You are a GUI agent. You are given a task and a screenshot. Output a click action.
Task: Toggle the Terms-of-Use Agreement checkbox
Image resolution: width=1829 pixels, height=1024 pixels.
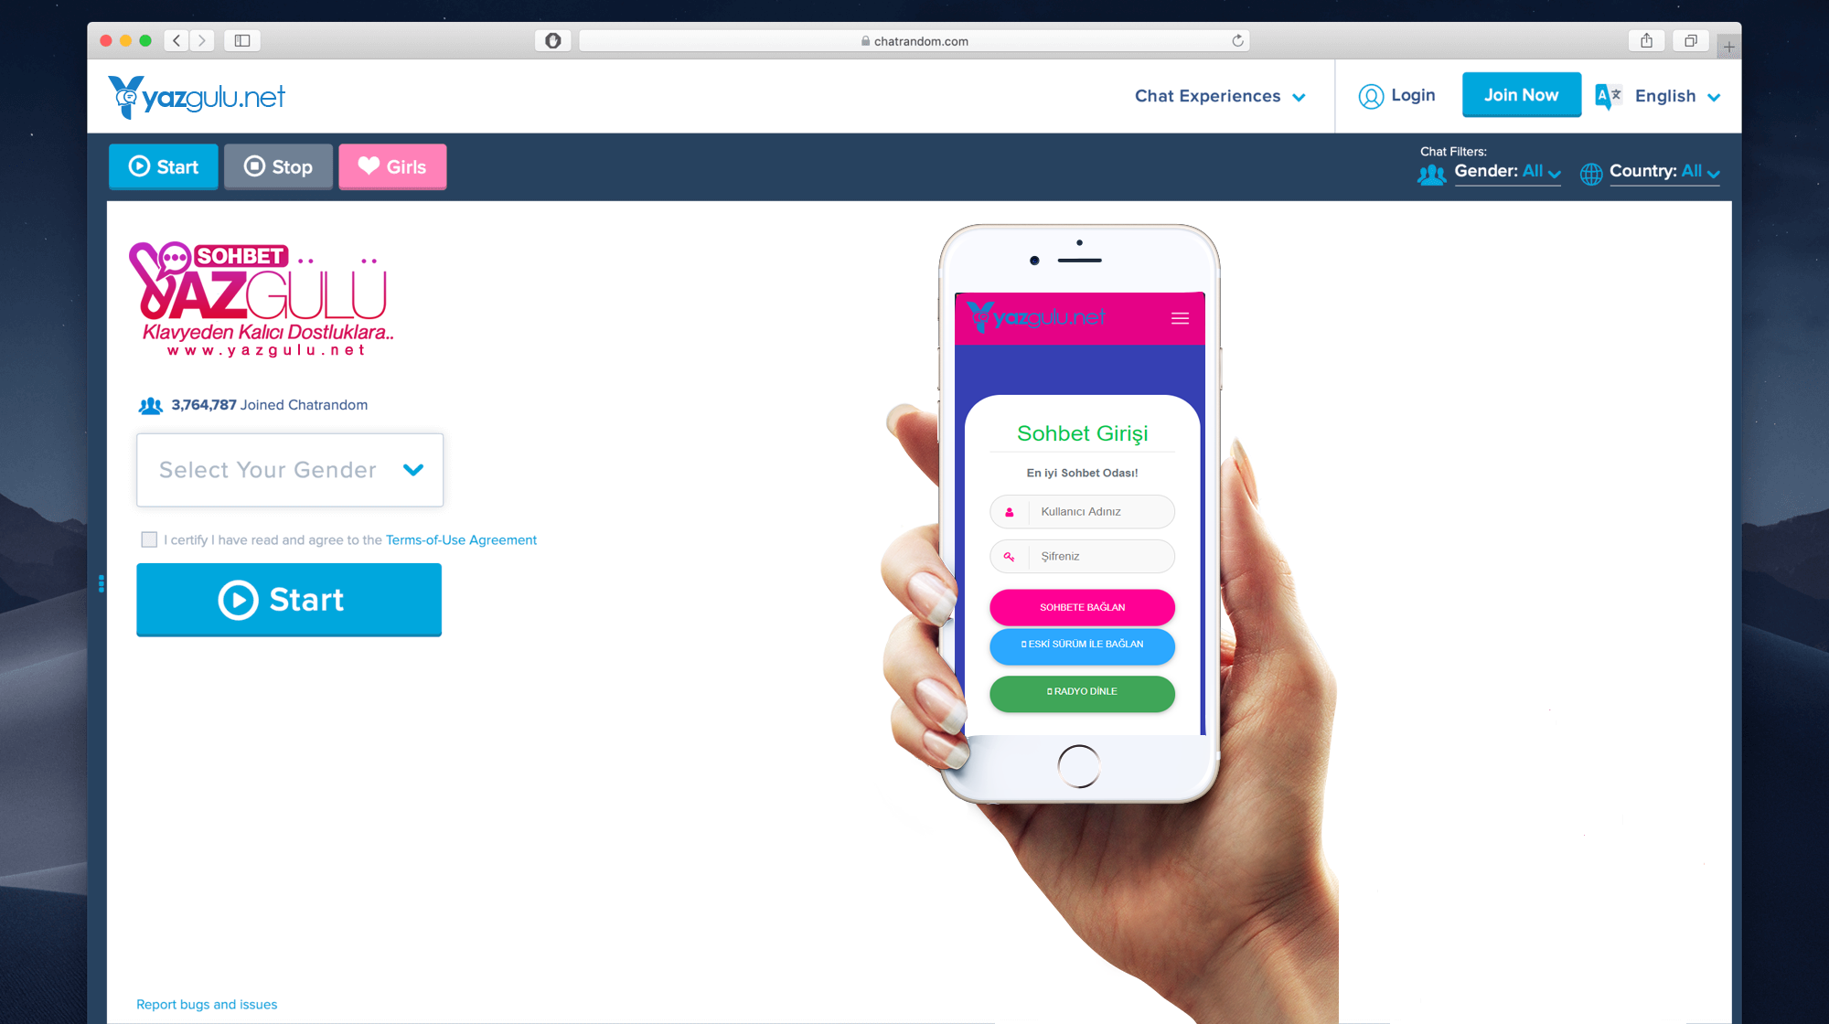point(147,539)
